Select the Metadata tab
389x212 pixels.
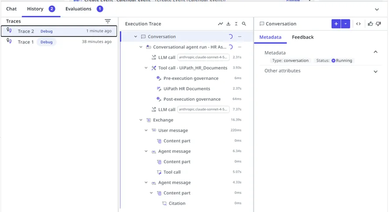[x=270, y=37]
